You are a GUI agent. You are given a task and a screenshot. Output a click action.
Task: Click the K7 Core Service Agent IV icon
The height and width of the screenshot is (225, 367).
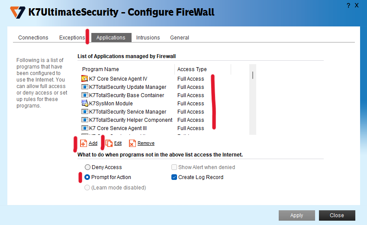84,79
